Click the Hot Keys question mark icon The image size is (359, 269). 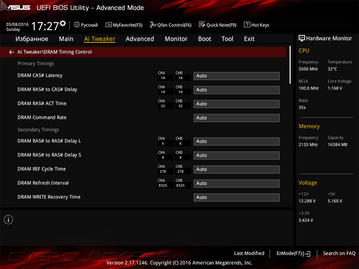pyautogui.click(x=247, y=24)
